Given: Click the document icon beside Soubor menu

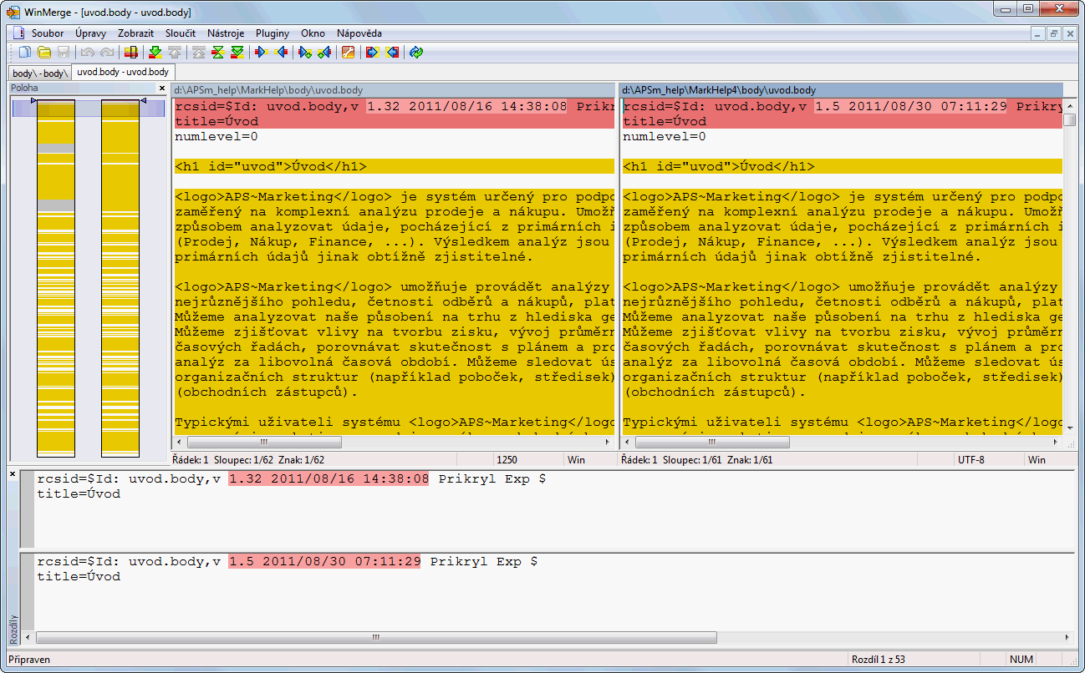Looking at the screenshot, I should coord(18,33).
